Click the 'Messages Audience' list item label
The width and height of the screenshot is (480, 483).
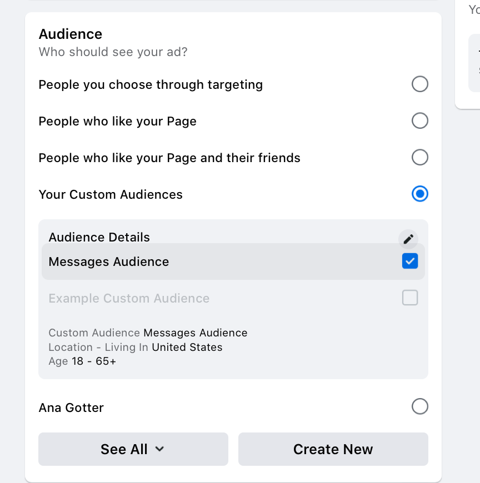pyautogui.click(x=109, y=262)
